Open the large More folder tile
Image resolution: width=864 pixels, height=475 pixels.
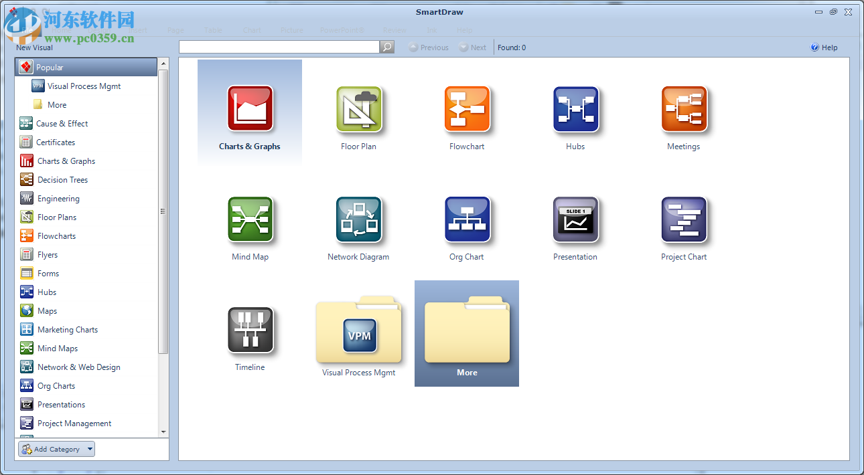467,334
